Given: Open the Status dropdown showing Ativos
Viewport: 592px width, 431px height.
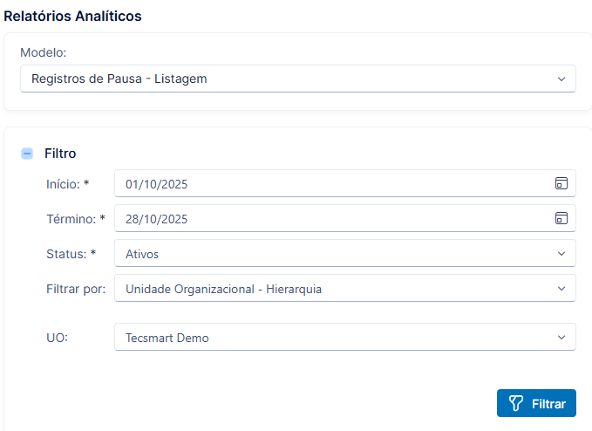Looking at the screenshot, I should (345, 254).
